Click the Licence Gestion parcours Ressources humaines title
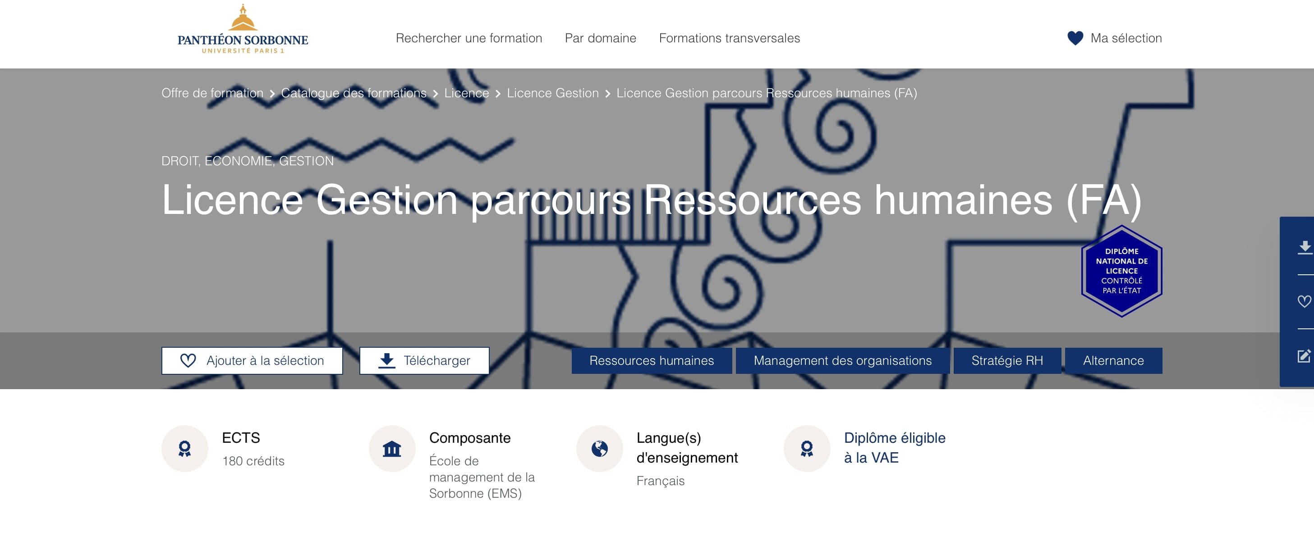The width and height of the screenshot is (1314, 536). click(652, 200)
